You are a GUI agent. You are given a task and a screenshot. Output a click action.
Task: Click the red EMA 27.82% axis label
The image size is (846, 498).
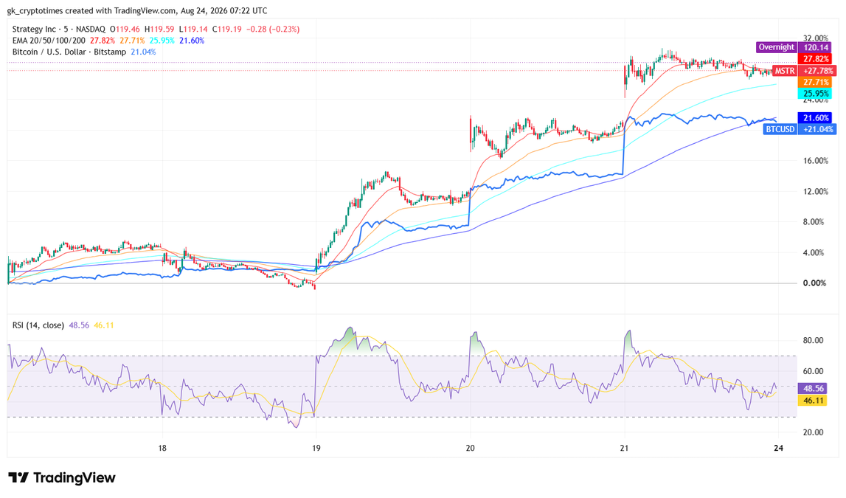(816, 59)
